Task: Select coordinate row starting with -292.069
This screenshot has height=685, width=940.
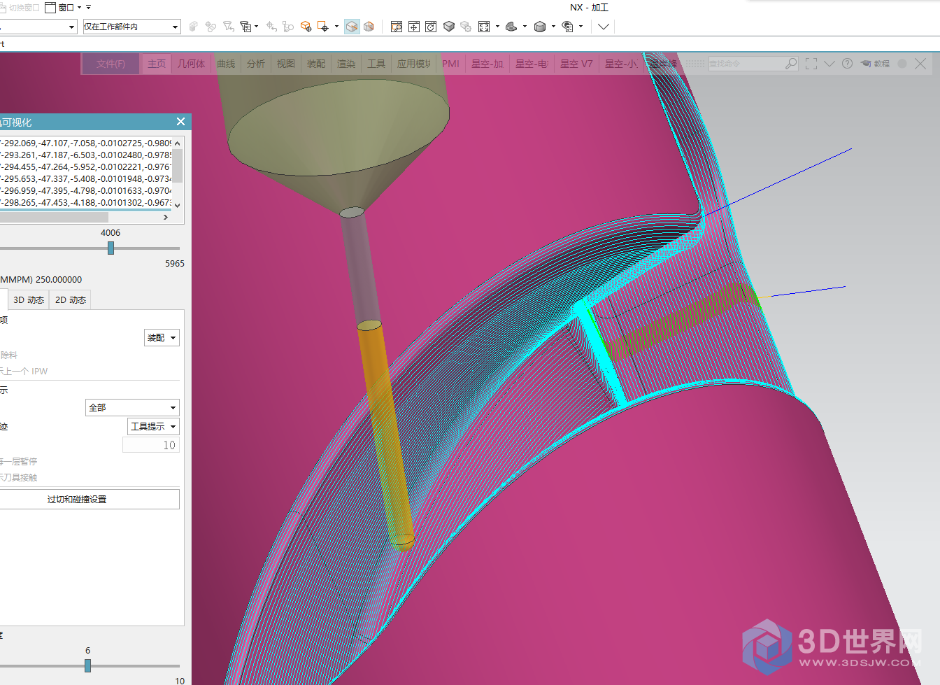Action: [86, 143]
